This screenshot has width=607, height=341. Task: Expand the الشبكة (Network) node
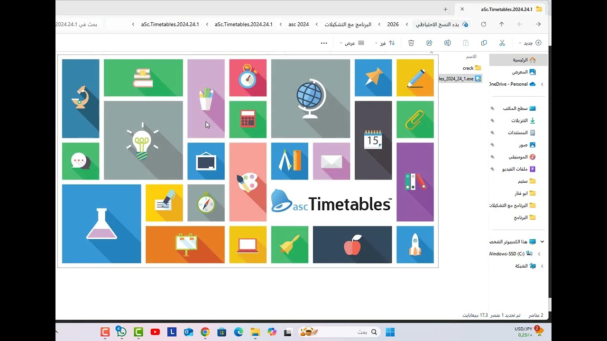click(x=542, y=266)
